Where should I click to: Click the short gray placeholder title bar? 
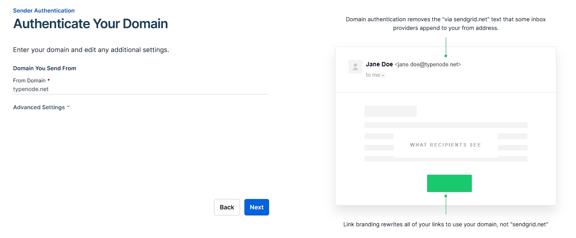click(390, 111)
